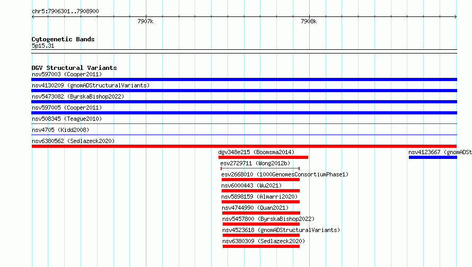
Task: Select nsv508345 (Teague2010) label
Action: click(x=67, y=119)
